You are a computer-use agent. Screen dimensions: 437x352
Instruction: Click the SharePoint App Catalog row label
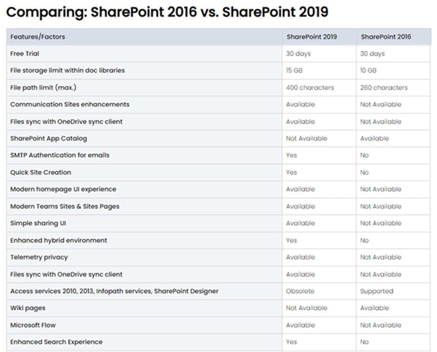[49, 138]
